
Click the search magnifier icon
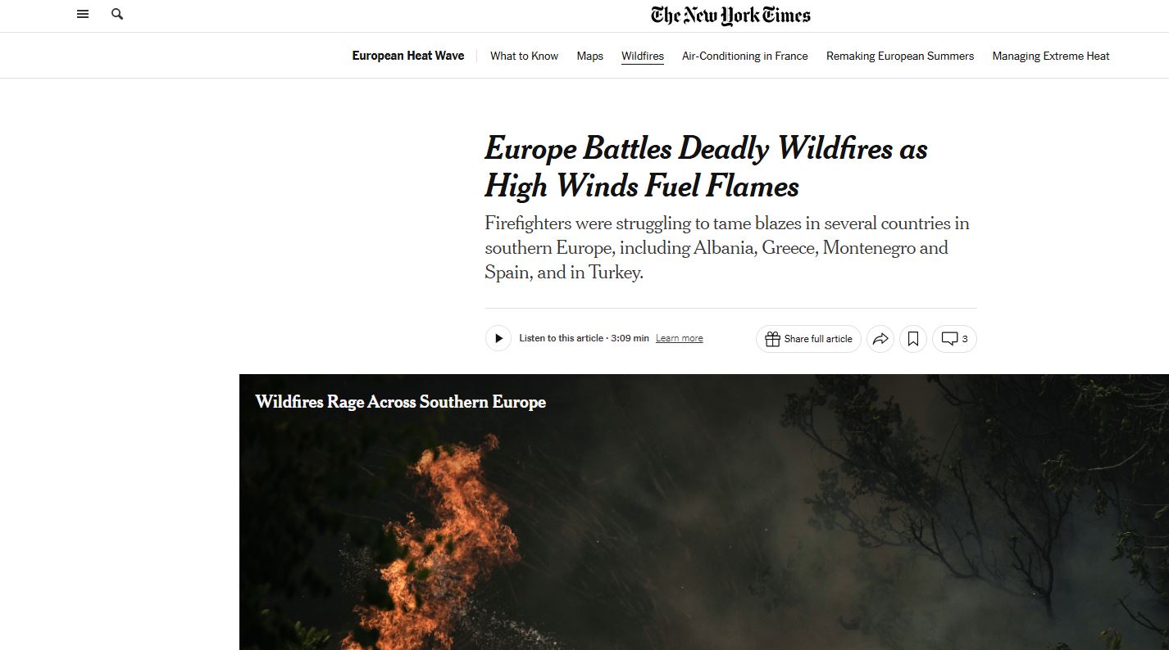pyautogui.click(x=117, y=14)
